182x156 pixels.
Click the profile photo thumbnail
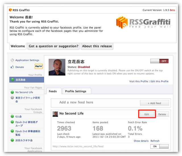[x=57, y=67]
